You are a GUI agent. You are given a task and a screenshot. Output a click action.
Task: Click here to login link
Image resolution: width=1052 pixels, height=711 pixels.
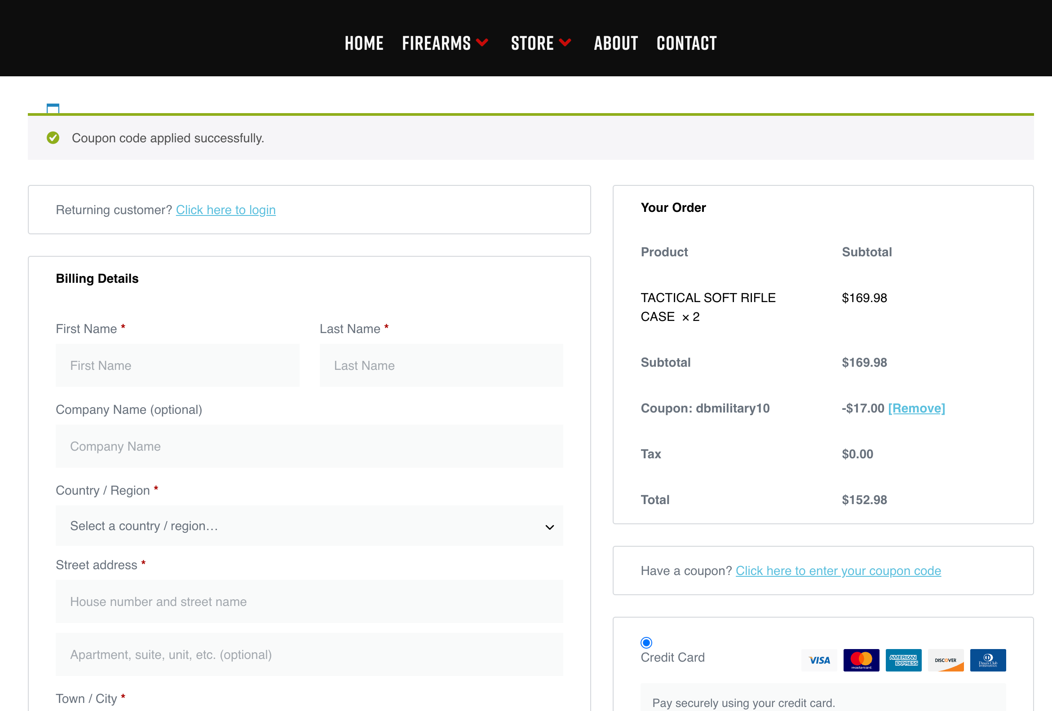pos(225,210)
